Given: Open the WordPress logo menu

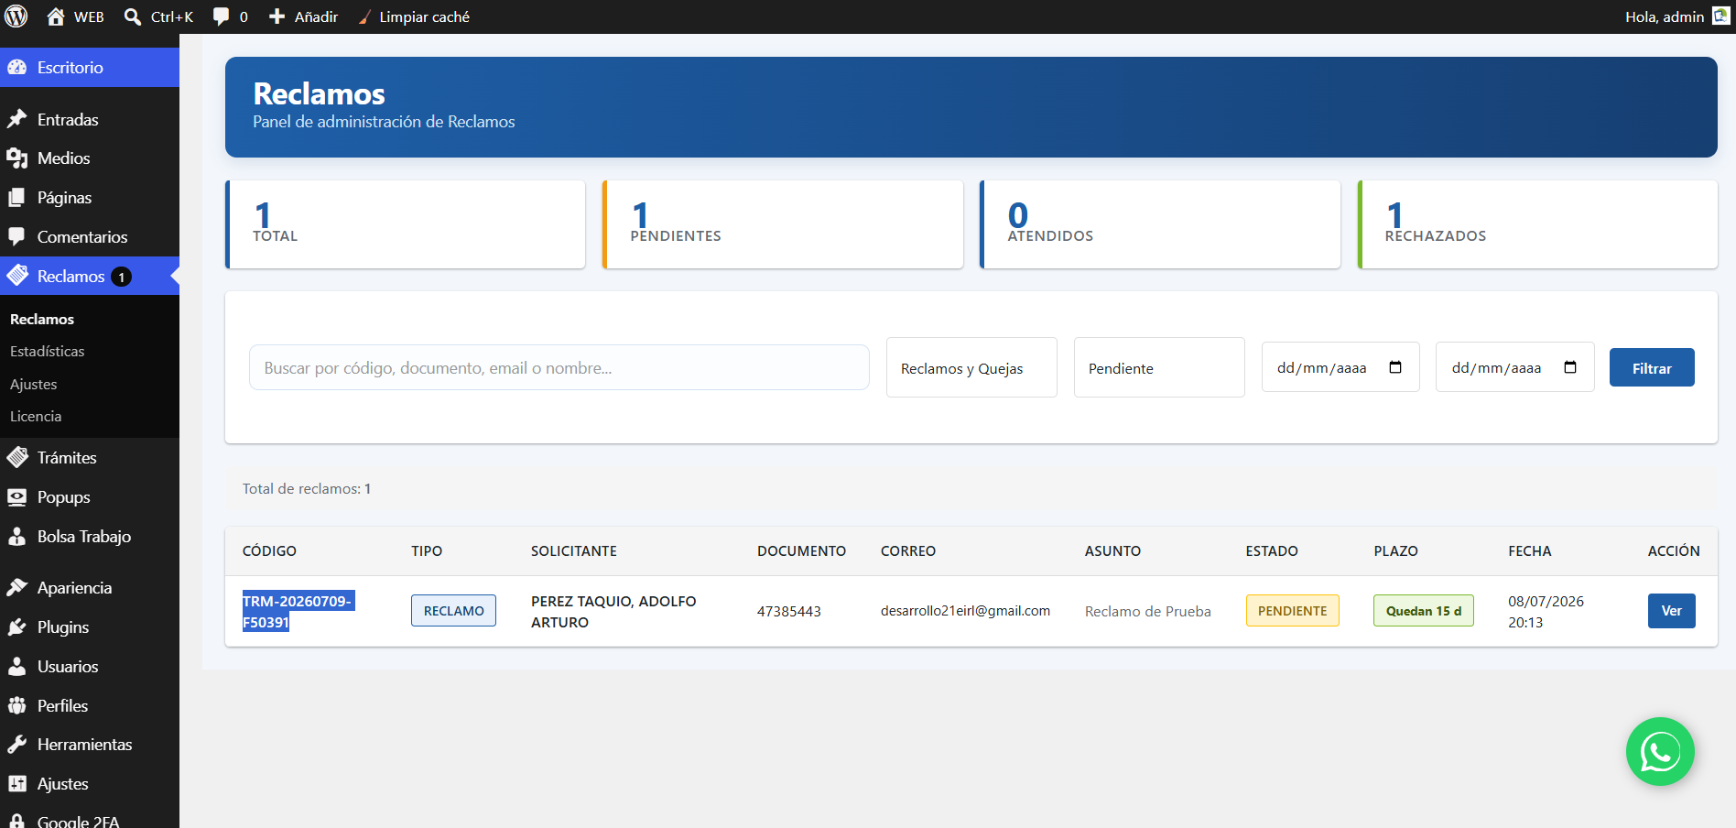Looking at the screenshot, I should 16,16.
